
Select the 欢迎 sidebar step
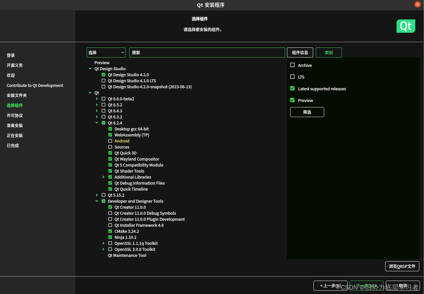11,76
